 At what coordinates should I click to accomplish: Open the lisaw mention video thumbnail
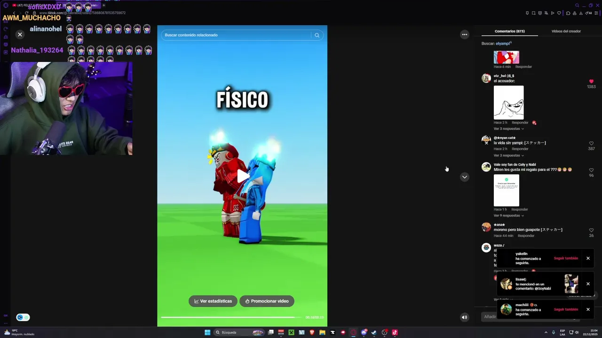pyautogui.click(x=571, y=284)
